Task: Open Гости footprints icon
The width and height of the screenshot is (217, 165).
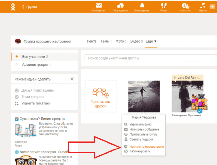Action: point(163,6)
